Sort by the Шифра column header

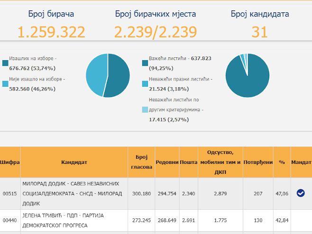tap(10, 162)
